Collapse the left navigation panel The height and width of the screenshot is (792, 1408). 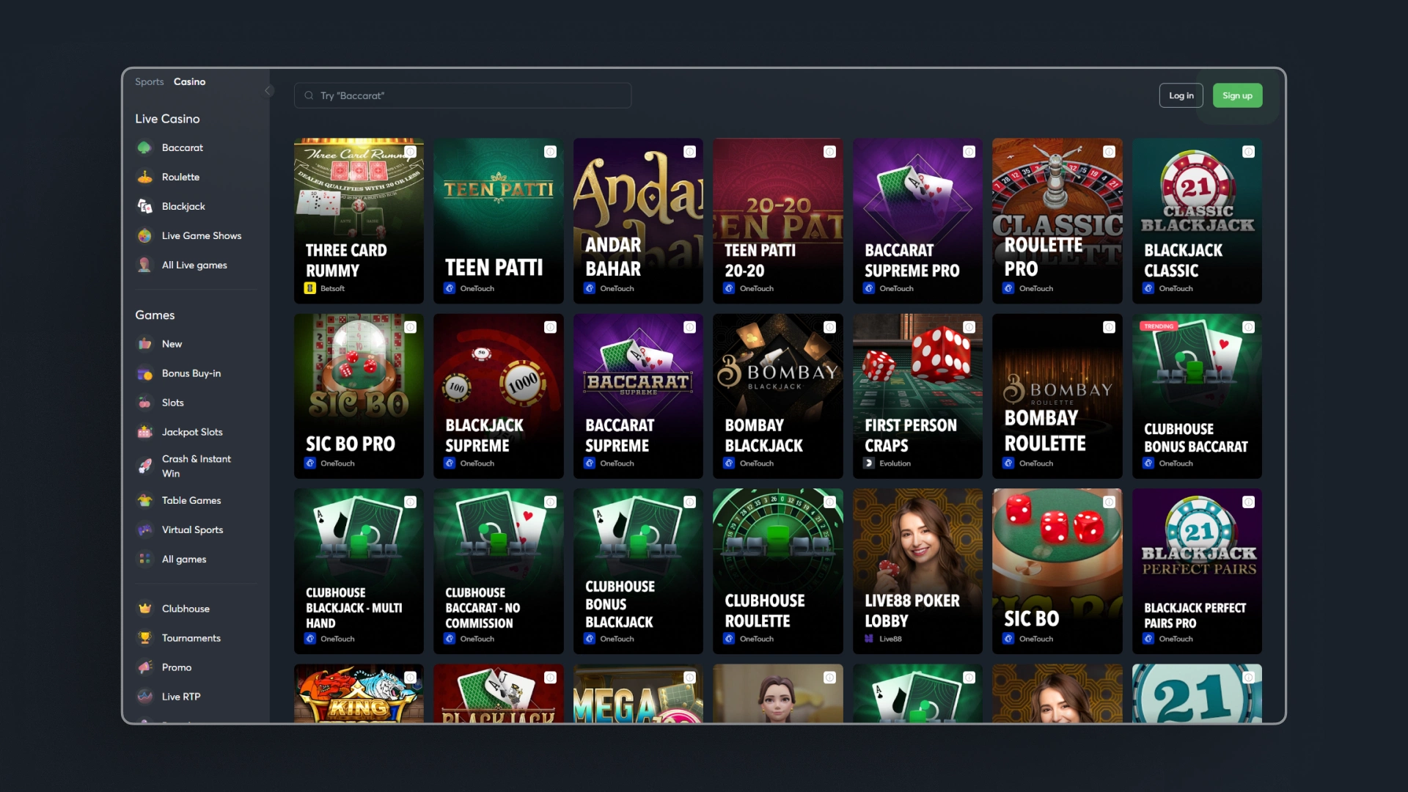click(x=269, y=91)
